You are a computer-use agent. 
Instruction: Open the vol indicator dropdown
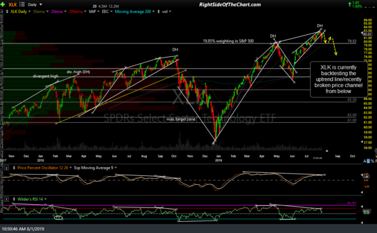pos(170,12)
